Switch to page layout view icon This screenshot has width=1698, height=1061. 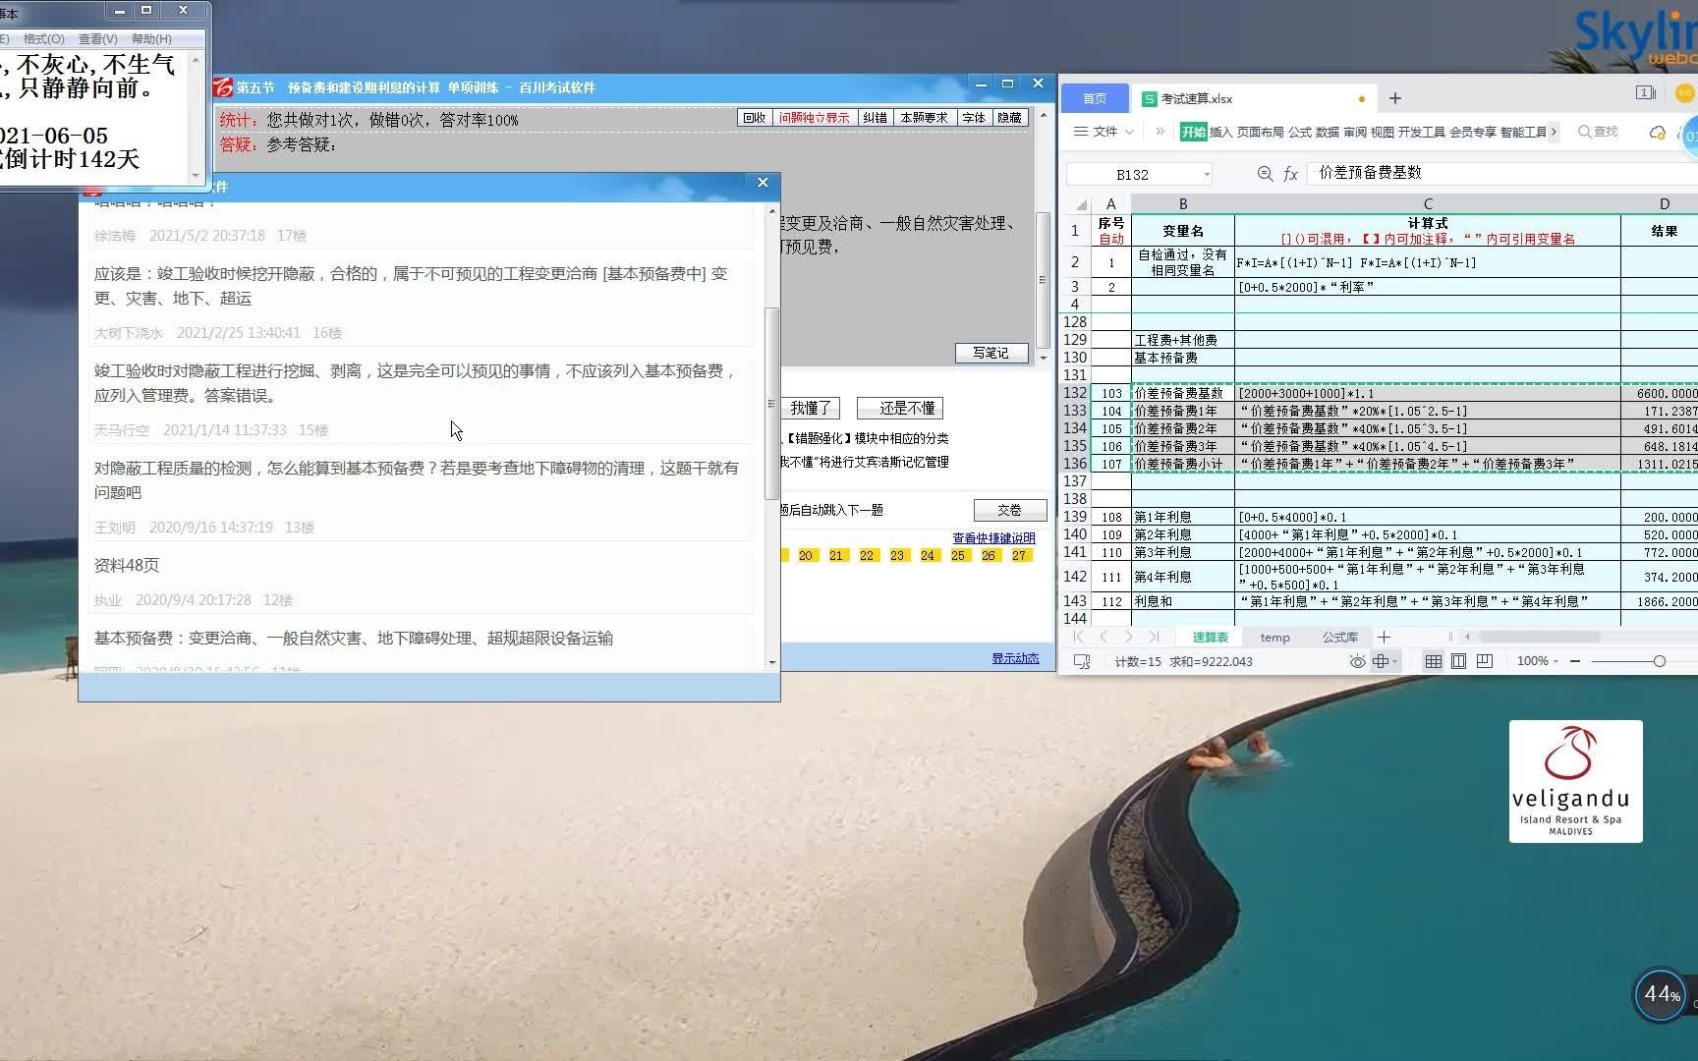pyautogui.click(x=1459, y=662)
